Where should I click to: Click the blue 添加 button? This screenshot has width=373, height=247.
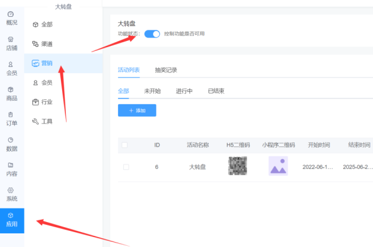(137, 110)
